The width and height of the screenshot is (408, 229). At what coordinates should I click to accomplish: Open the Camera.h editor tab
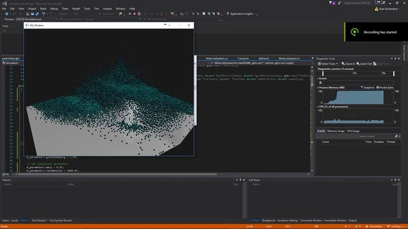coord(243,59)
